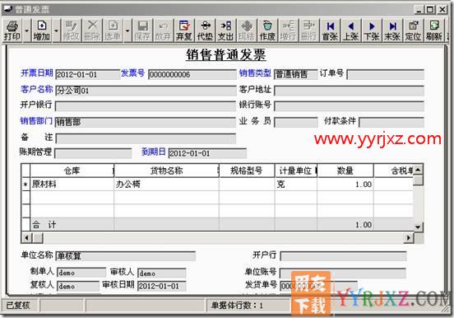Click the 仓库 column header
The width and height of the screenshot is (454, 318).
(72, 171)
